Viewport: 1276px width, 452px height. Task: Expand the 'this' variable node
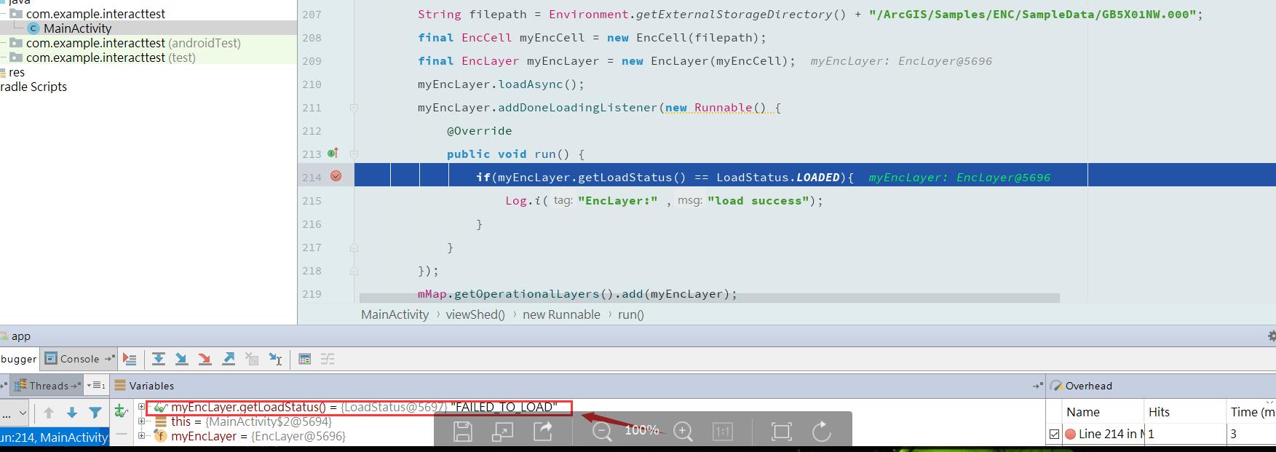tap(141, 421)
